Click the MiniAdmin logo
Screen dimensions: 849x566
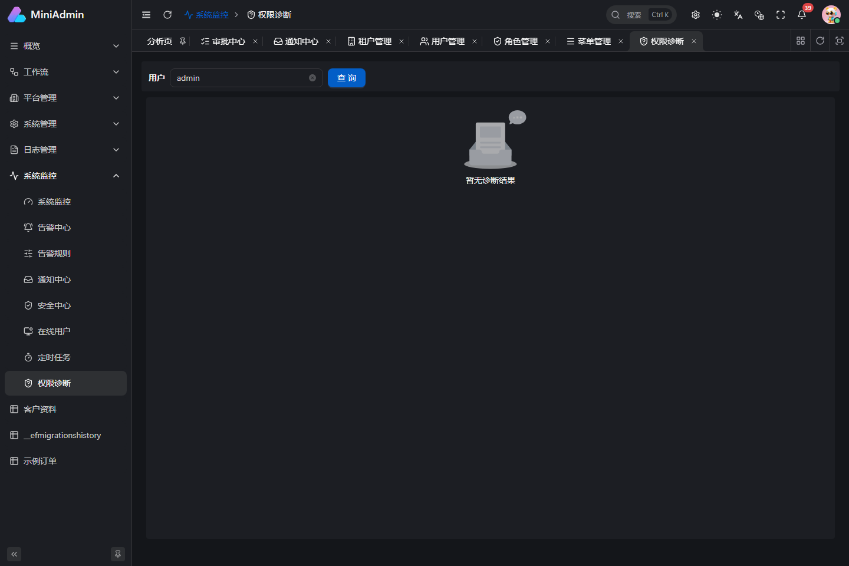pyautogui.click(x=46, y=15)
